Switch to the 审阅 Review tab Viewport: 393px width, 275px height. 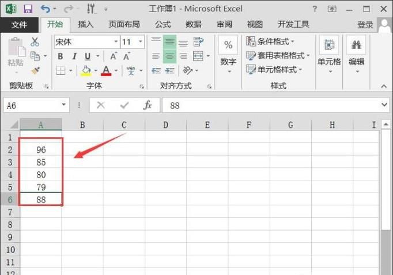(x=224, y=24)
